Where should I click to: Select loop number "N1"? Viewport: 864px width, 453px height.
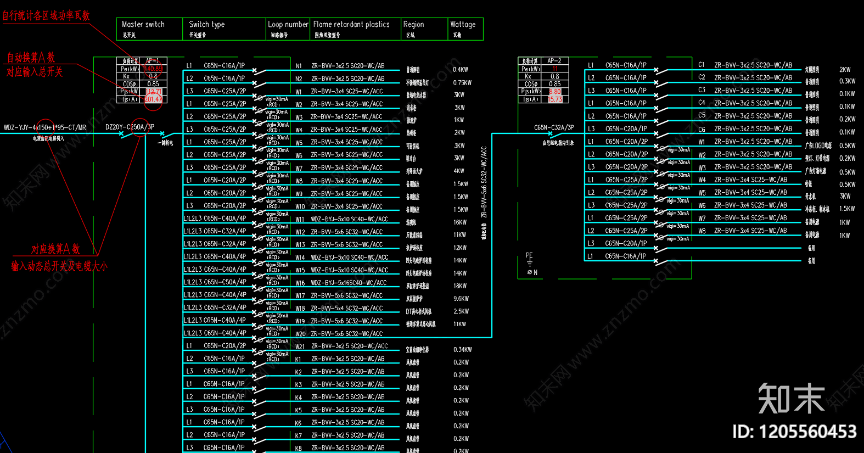click(x=299, y=66)
